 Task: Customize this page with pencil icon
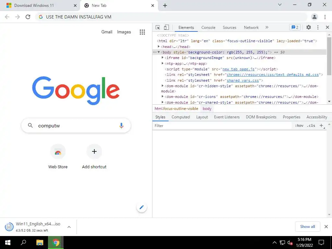pyautogui.click(x=142, y=207)
